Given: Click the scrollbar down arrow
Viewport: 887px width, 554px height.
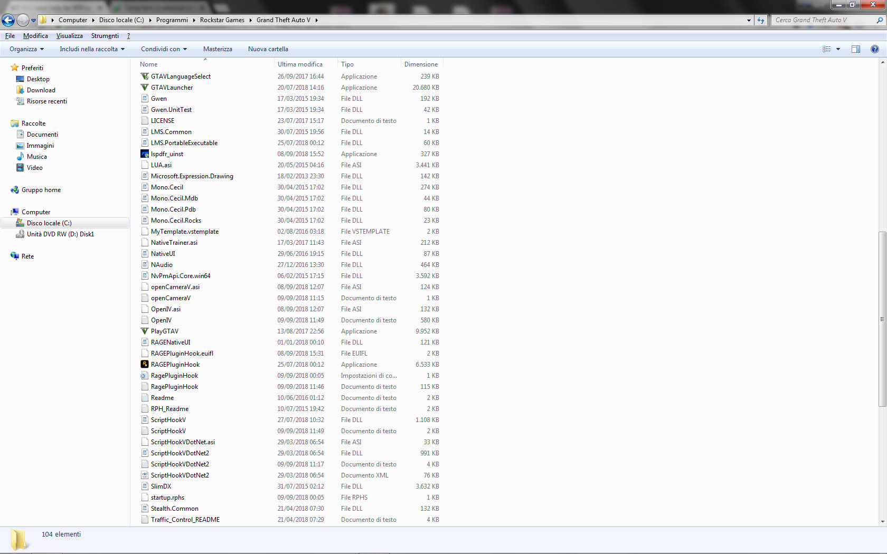Looking at the screenshot, I should click(x=882, y=521).
